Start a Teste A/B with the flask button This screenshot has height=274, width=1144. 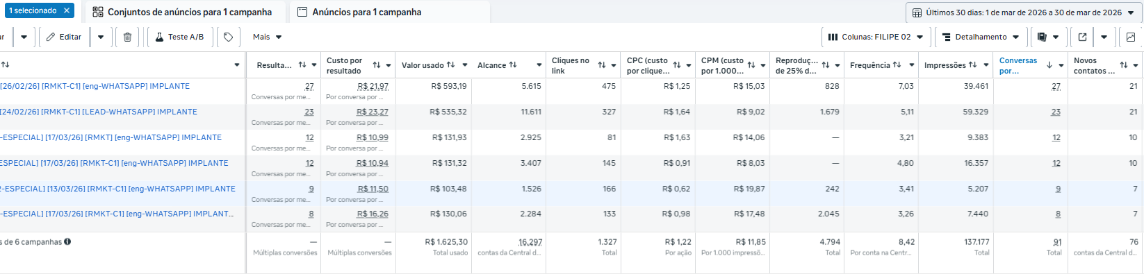179,37
